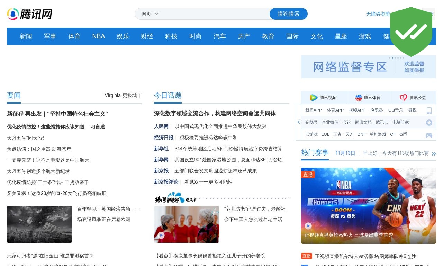443x266 pixels.
Task: Click the 直播 badge on NBA image
Action: point(308,175)
